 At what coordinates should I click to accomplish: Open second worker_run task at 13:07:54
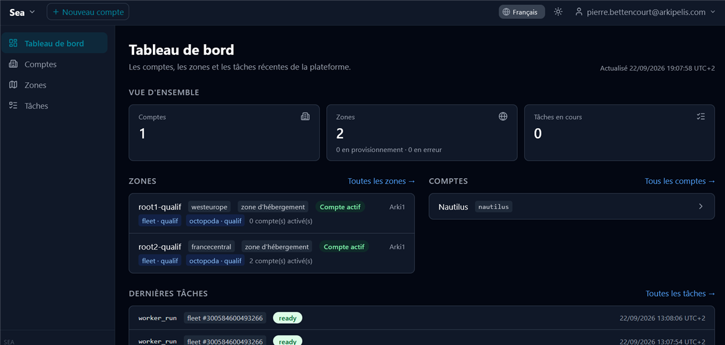click(422, 339)
